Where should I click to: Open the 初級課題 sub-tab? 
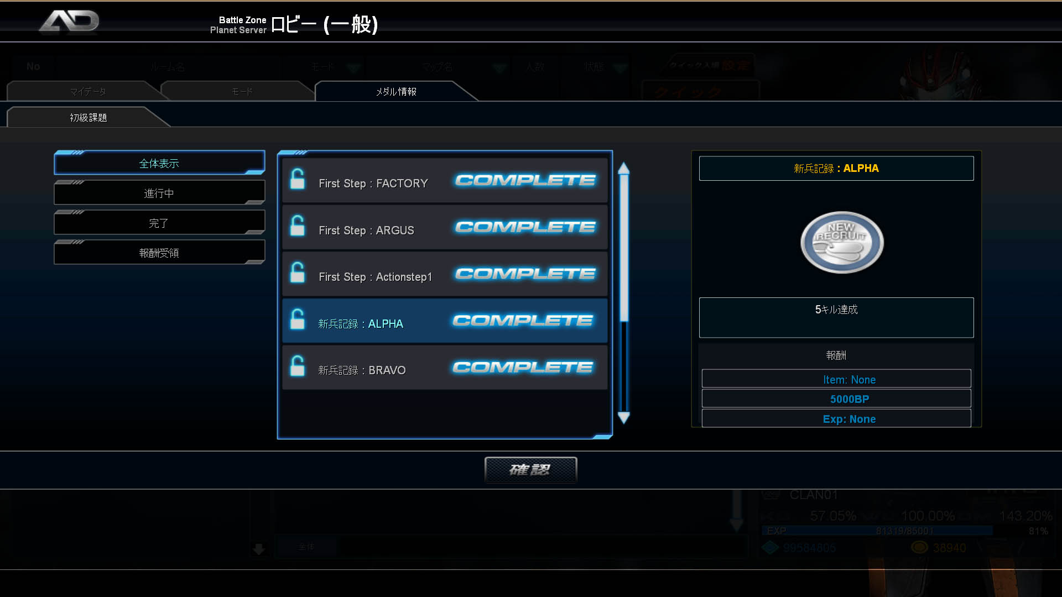tap(88, 117)
